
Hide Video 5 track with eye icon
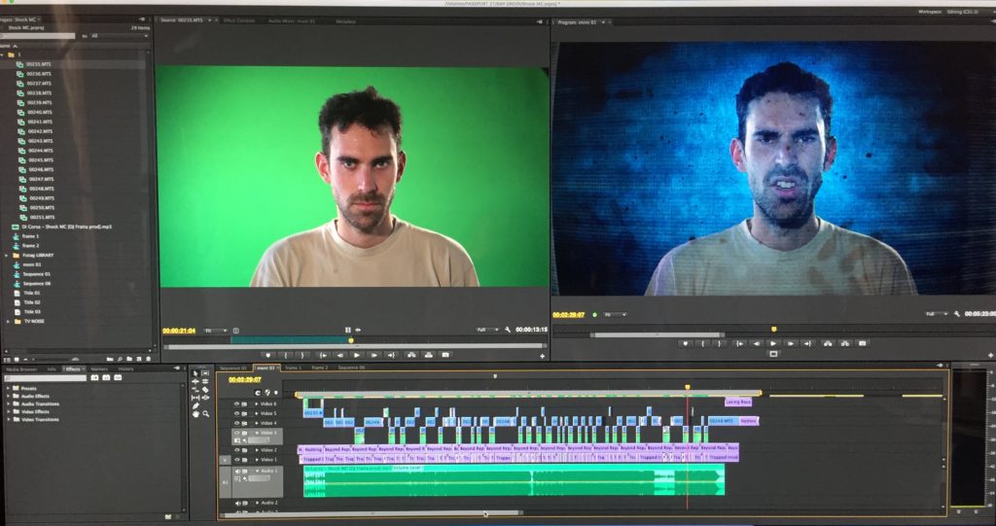click(236, 413)
